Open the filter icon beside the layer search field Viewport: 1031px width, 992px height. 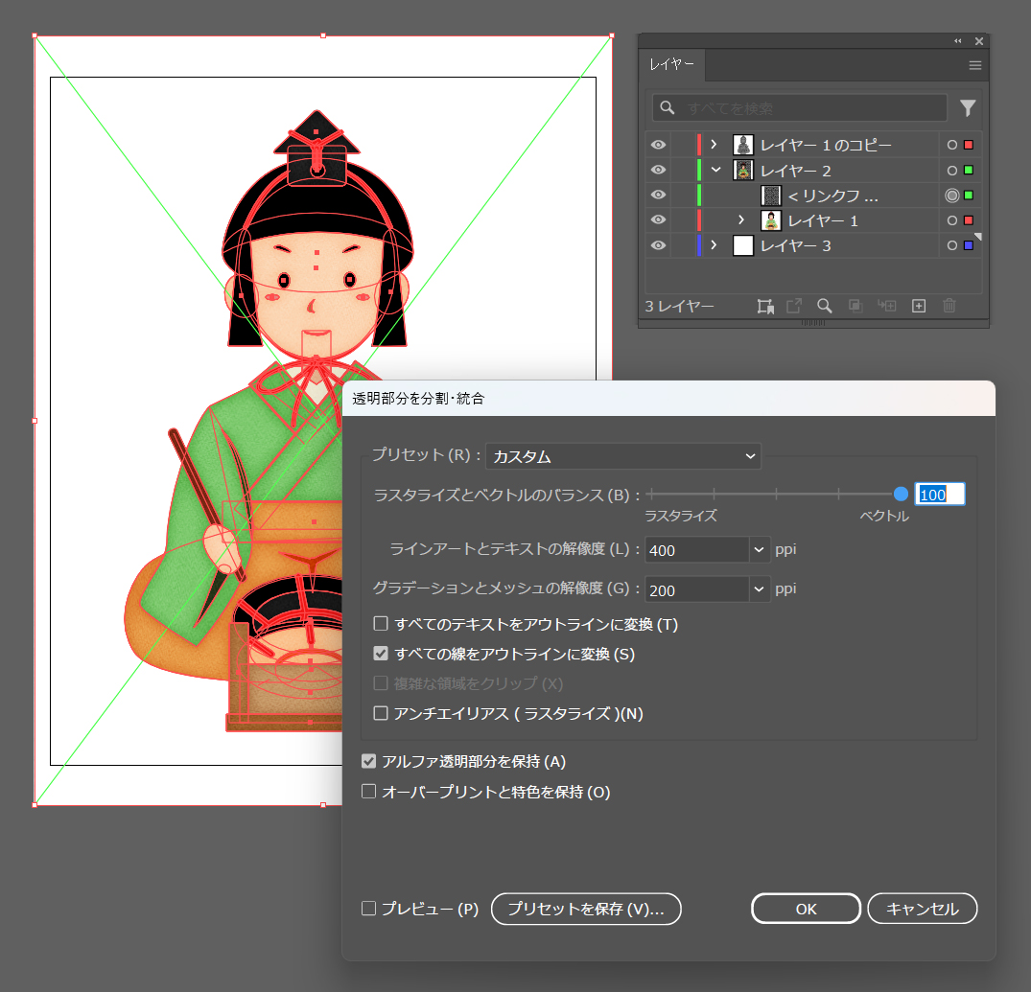[x=968, y=107]
